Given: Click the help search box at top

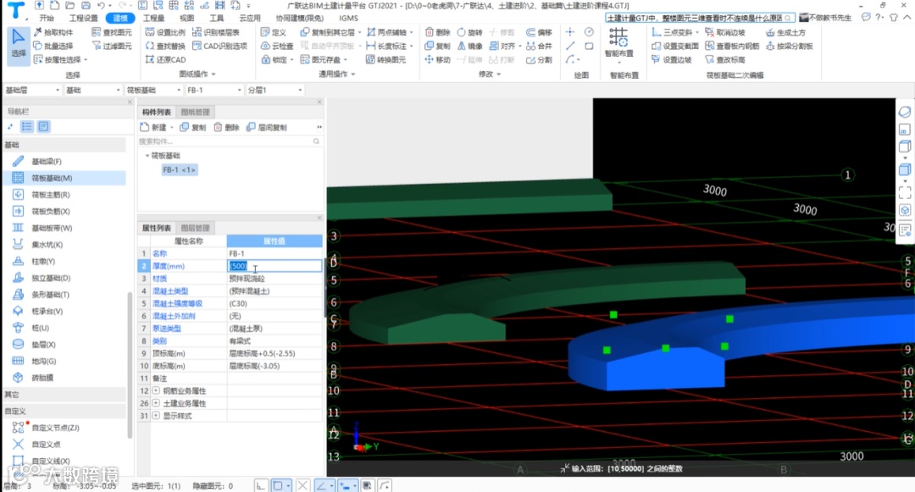Looking at the screenshot, I should (x=699, y=18).
